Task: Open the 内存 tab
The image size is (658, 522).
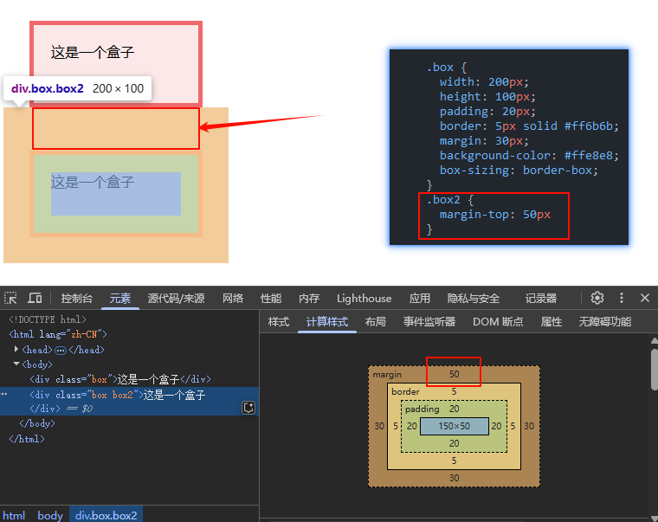Action: click(309, 299)
